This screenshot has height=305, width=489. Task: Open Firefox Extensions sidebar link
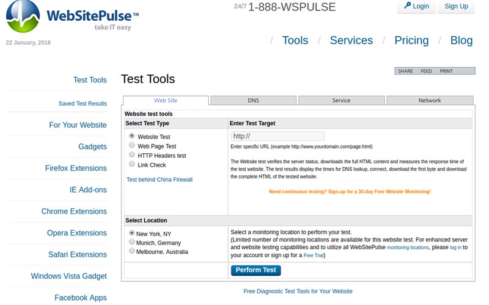click(x=76, y=168)
